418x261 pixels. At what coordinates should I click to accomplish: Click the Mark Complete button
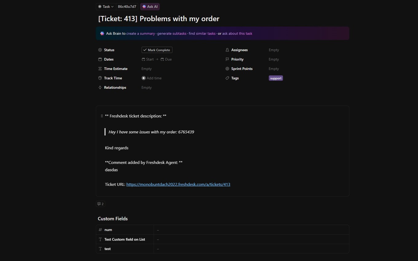tap(157, 50)
